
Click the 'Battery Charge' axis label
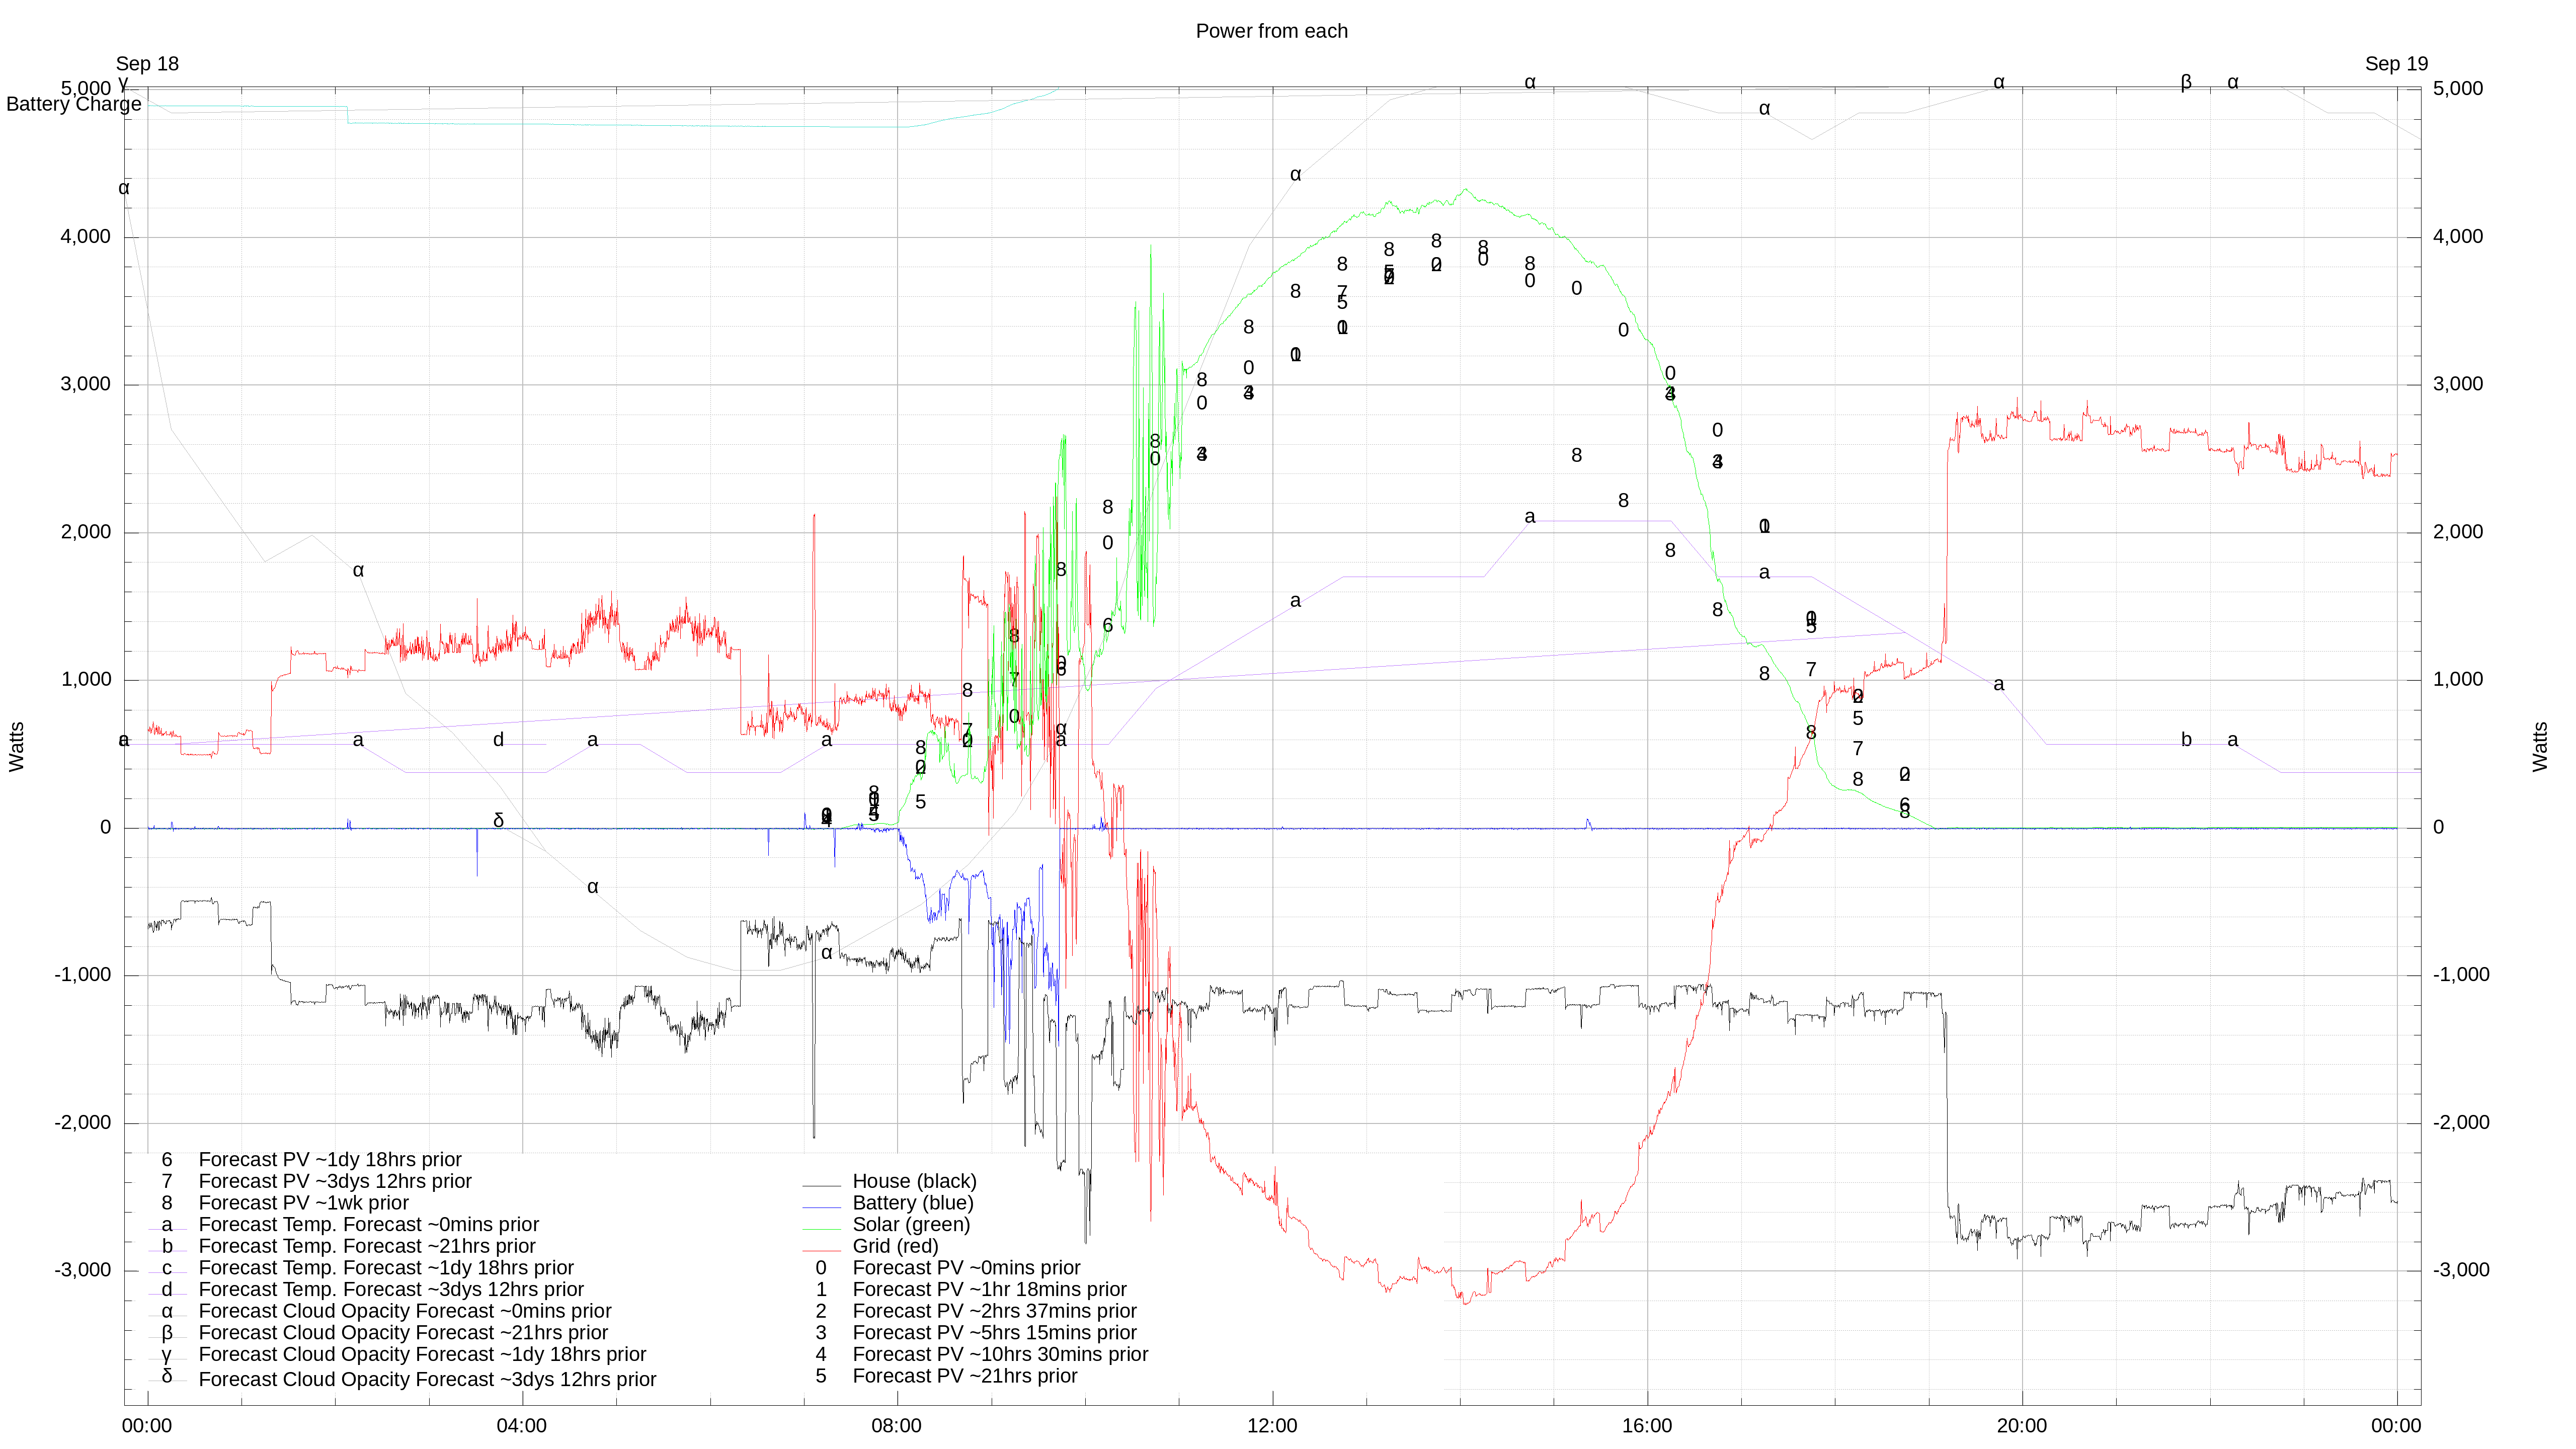pyautogui.click(x=74, y=104)
